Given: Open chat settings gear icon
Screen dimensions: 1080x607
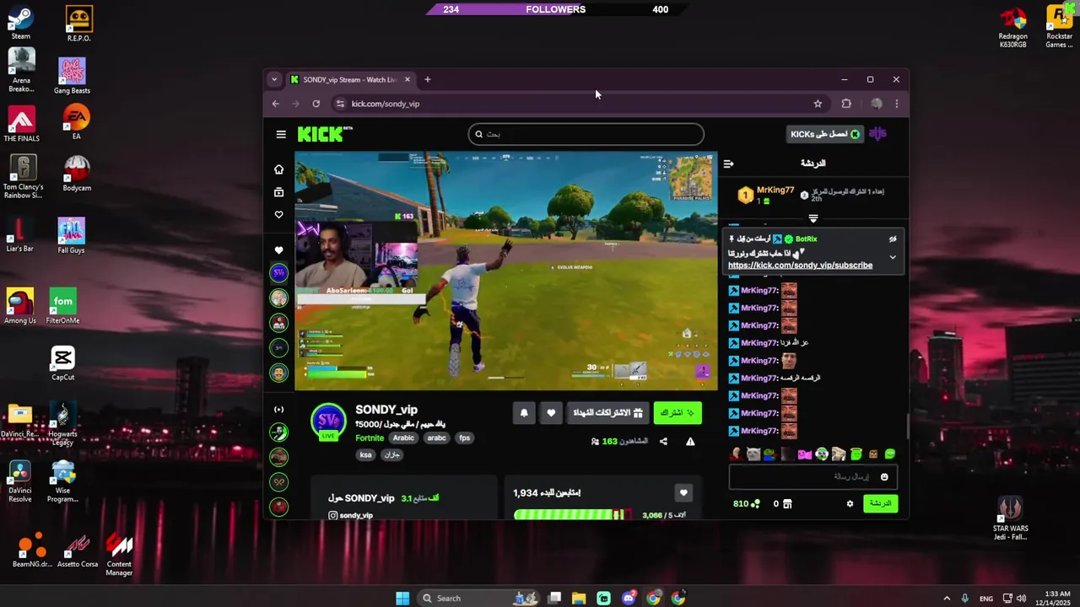Looking at the screenshot, I should click(850, 504).
